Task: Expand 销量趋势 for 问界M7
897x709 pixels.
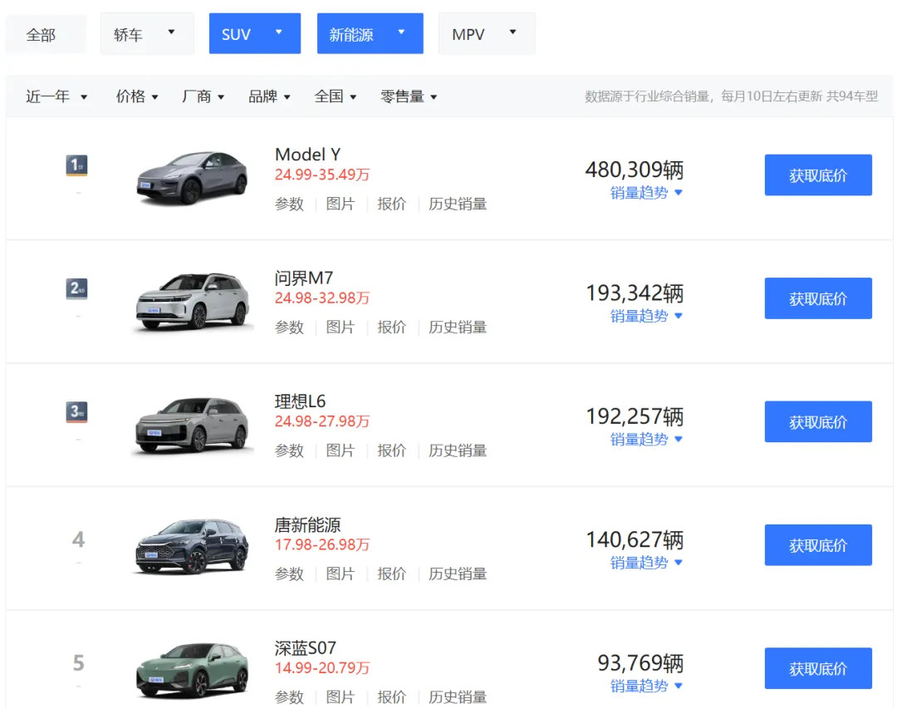Action: click(646, 316)
